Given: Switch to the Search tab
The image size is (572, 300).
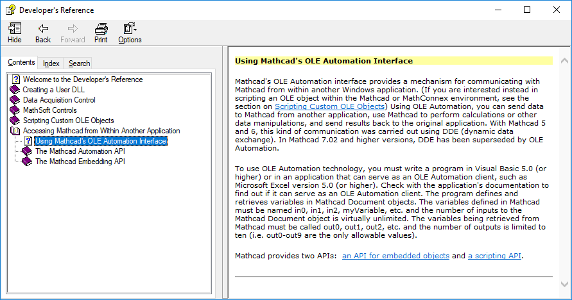Looking at the screenshot, I should pos(80,63).
